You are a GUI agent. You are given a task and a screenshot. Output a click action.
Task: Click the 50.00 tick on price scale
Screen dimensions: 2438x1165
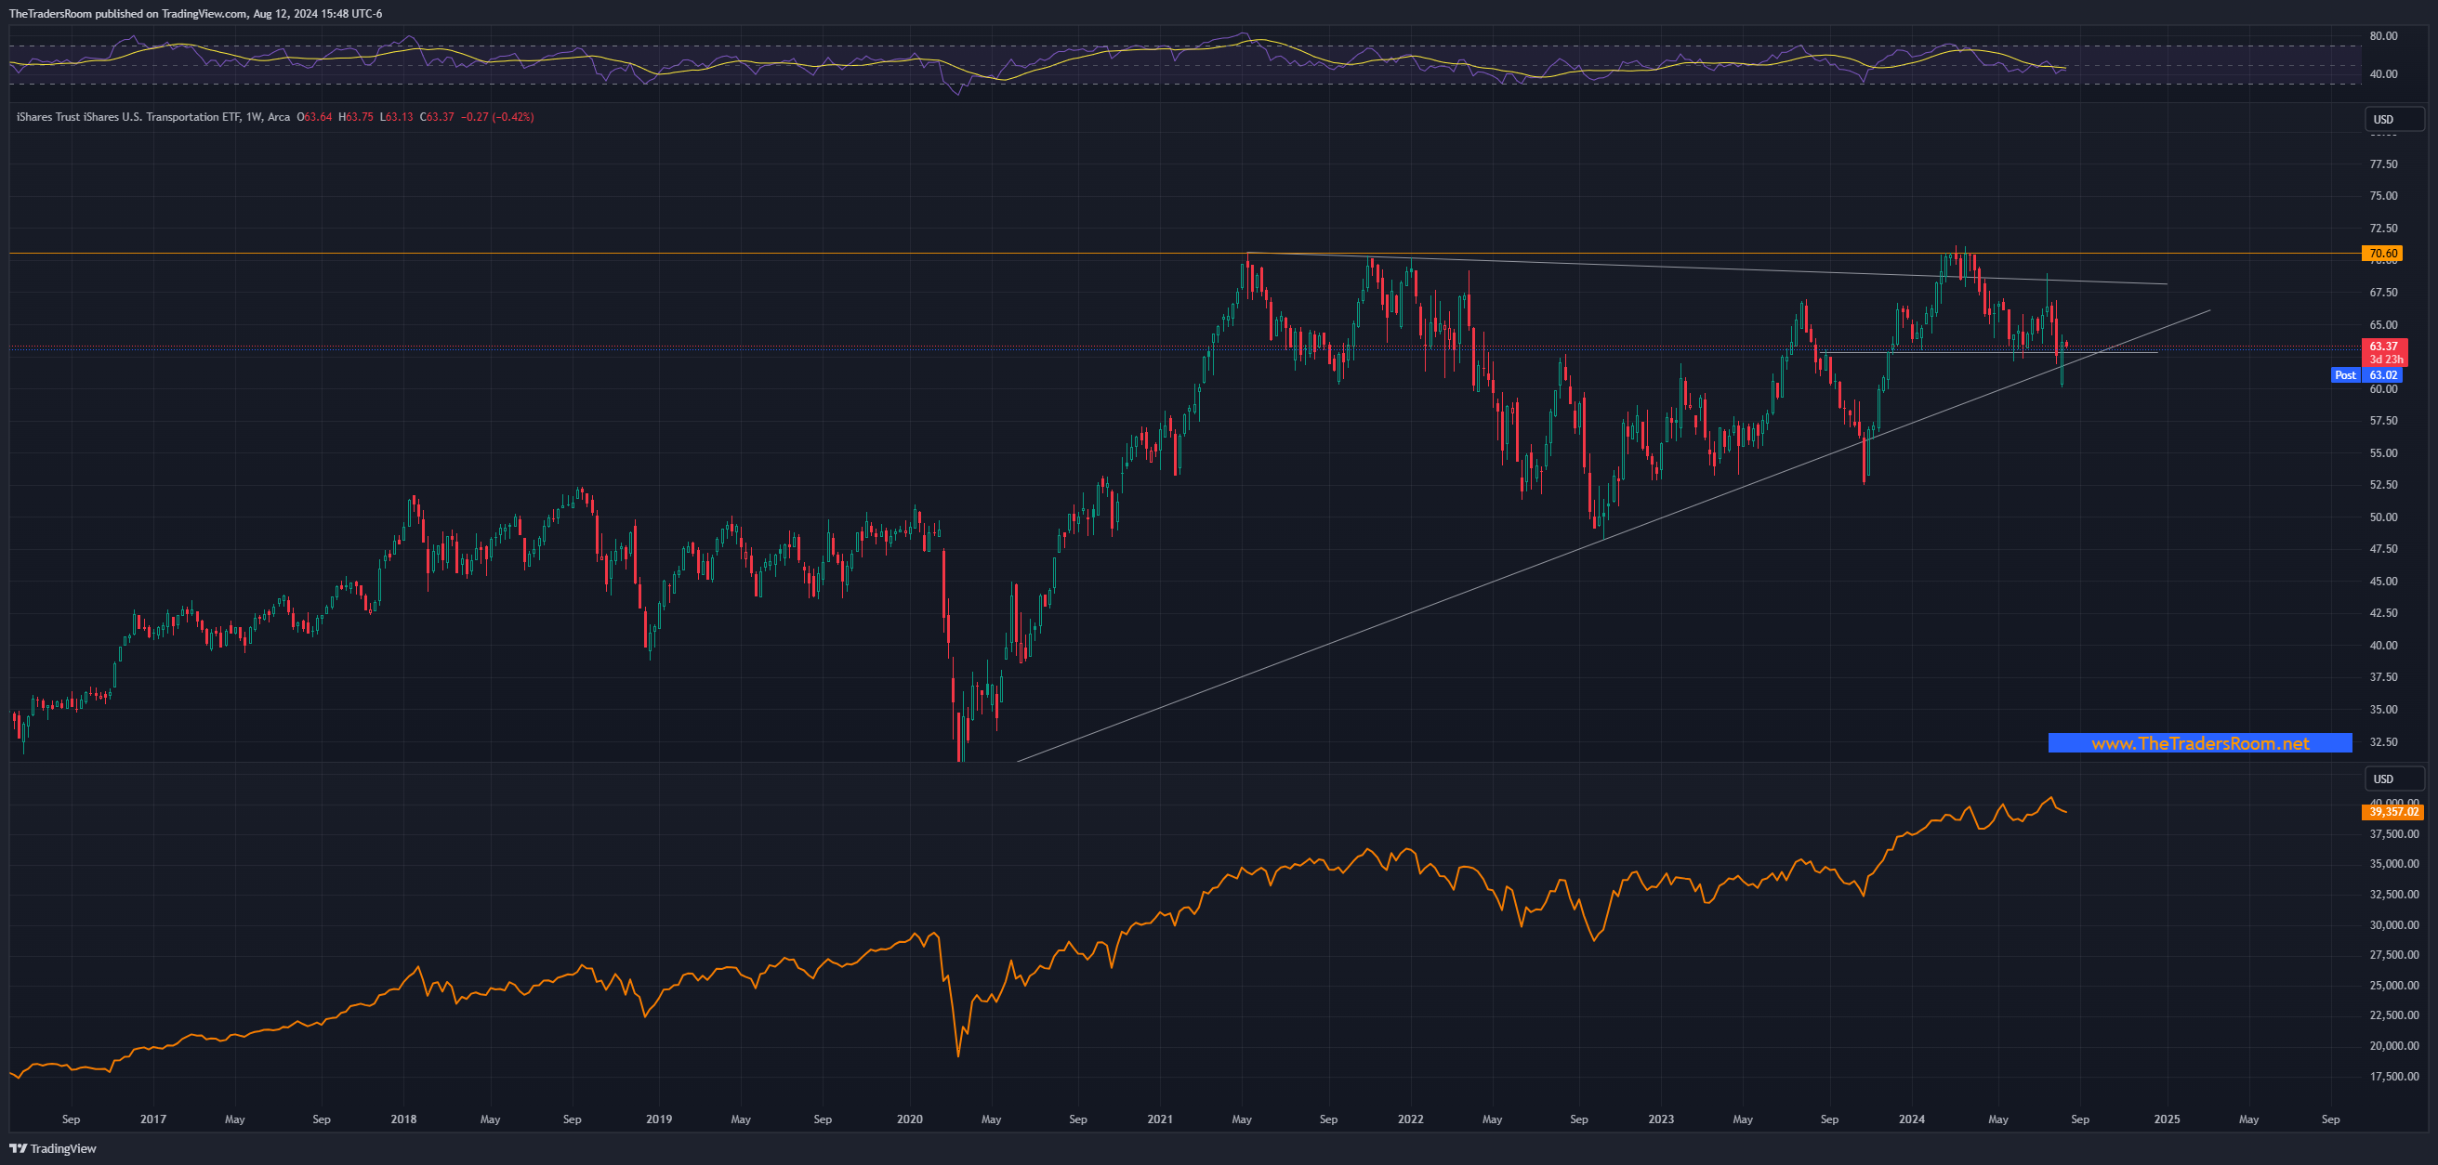[x=2383, y=517]
